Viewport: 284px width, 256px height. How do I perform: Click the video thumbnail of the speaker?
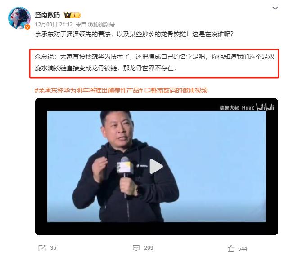click(x=157, y=167)
